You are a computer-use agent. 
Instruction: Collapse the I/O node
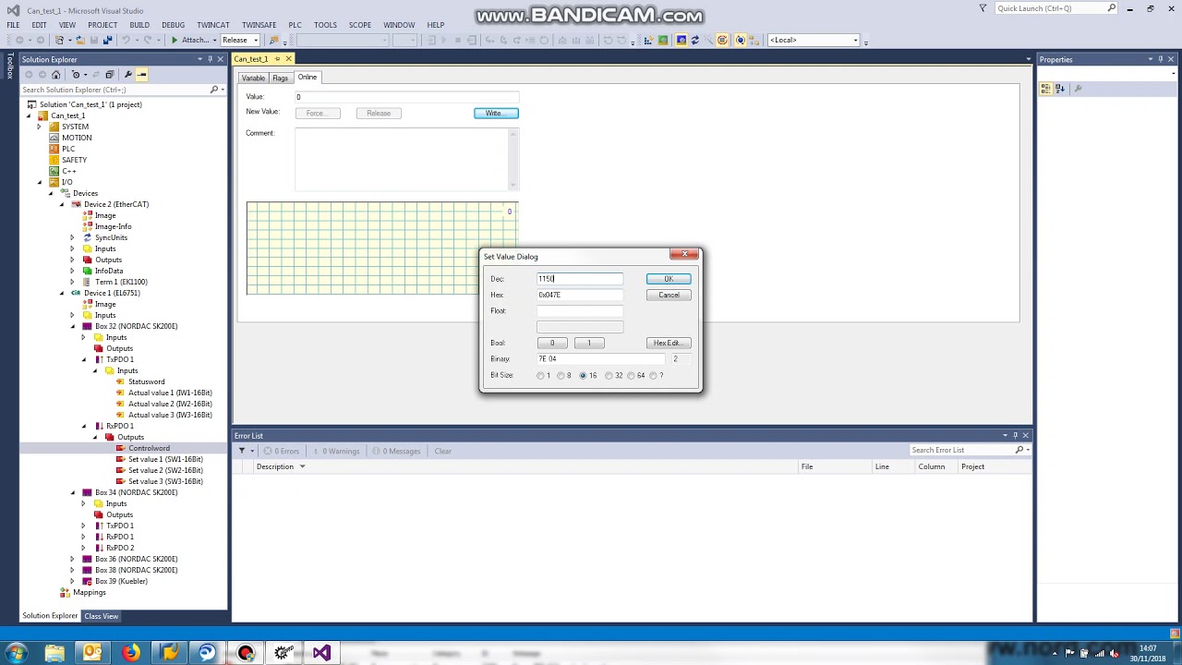pos(40,182)
